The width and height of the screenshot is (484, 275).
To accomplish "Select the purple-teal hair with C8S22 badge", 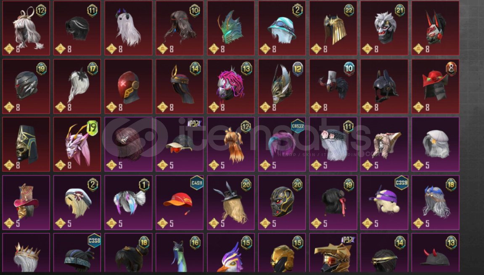I will 282,144.
